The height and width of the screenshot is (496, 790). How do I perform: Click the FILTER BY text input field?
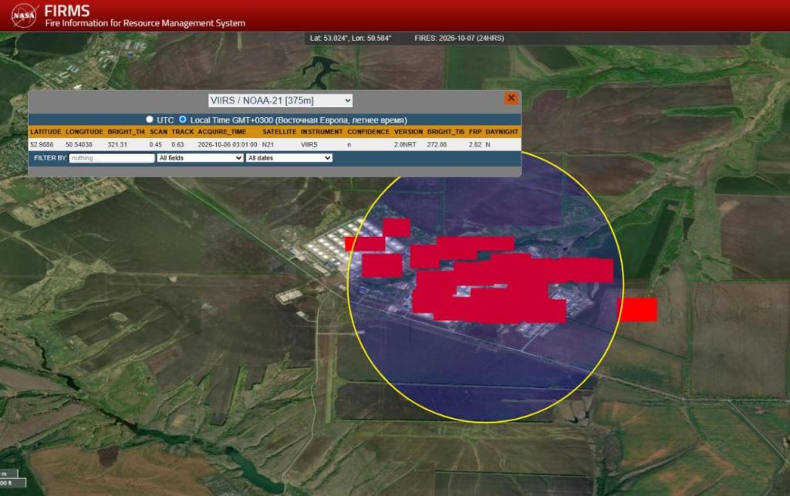(x=111, y=158)
